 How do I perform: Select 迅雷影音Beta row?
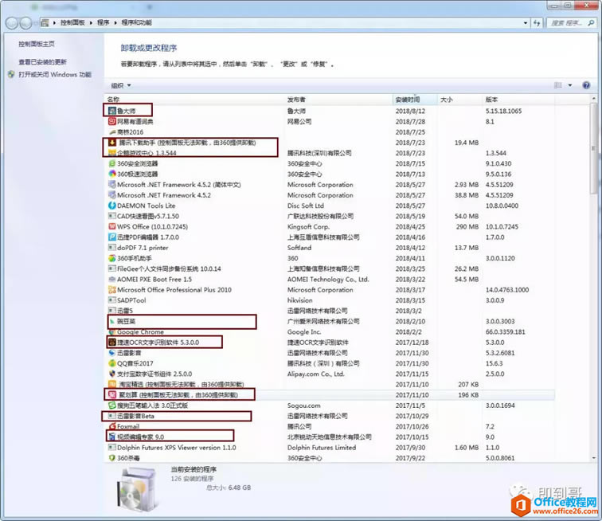point(330,416)
